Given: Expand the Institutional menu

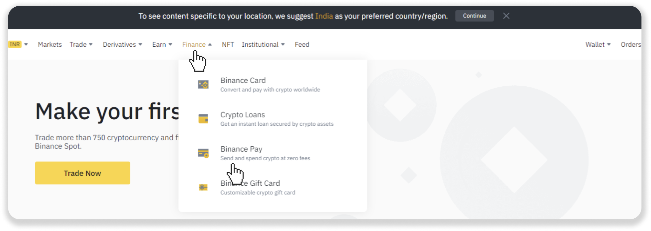Looking at the screenshot, I should click(263, 44).
